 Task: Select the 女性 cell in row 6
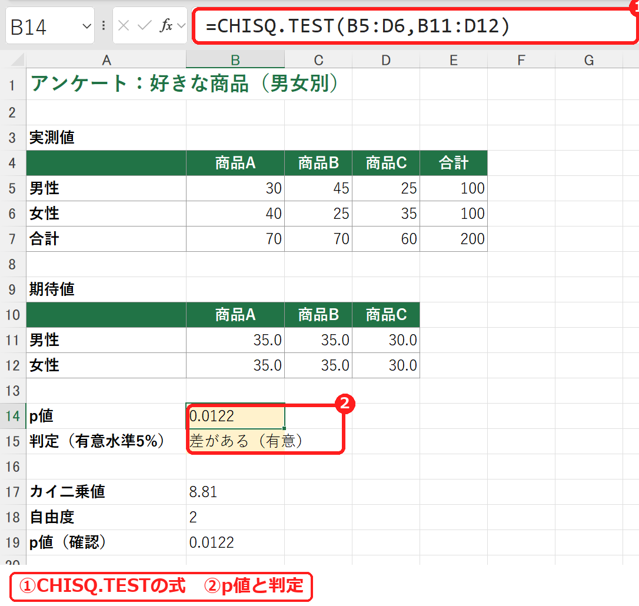click(106, 214)
